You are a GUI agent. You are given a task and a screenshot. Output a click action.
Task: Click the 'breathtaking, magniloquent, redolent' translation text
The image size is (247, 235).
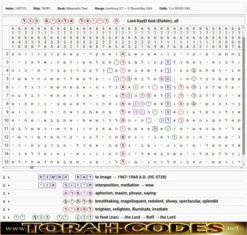tap(156, 201)
